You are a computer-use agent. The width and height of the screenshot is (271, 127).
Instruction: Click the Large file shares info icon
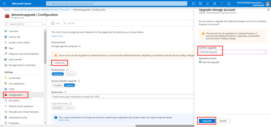tap(71, 103)
